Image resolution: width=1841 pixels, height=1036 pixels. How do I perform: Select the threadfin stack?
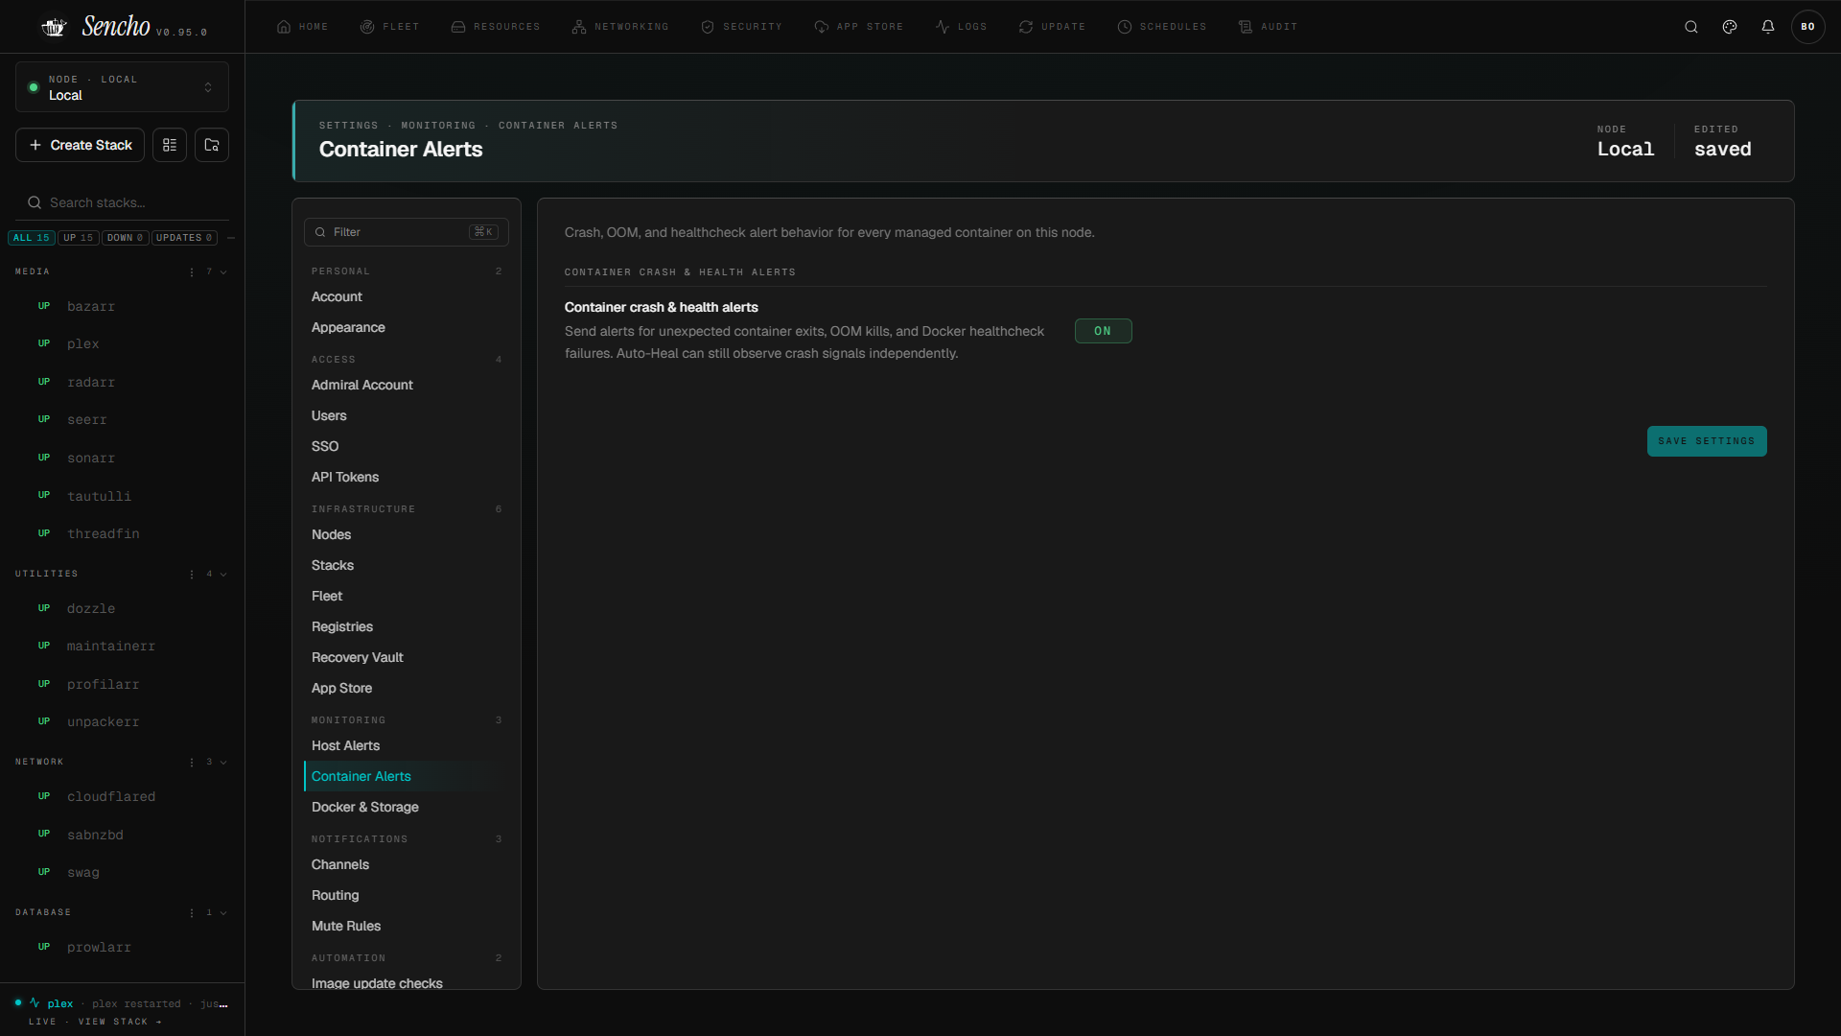(122, 533)
